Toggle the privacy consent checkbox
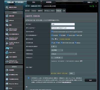100x90 pixels. (28, 78)
